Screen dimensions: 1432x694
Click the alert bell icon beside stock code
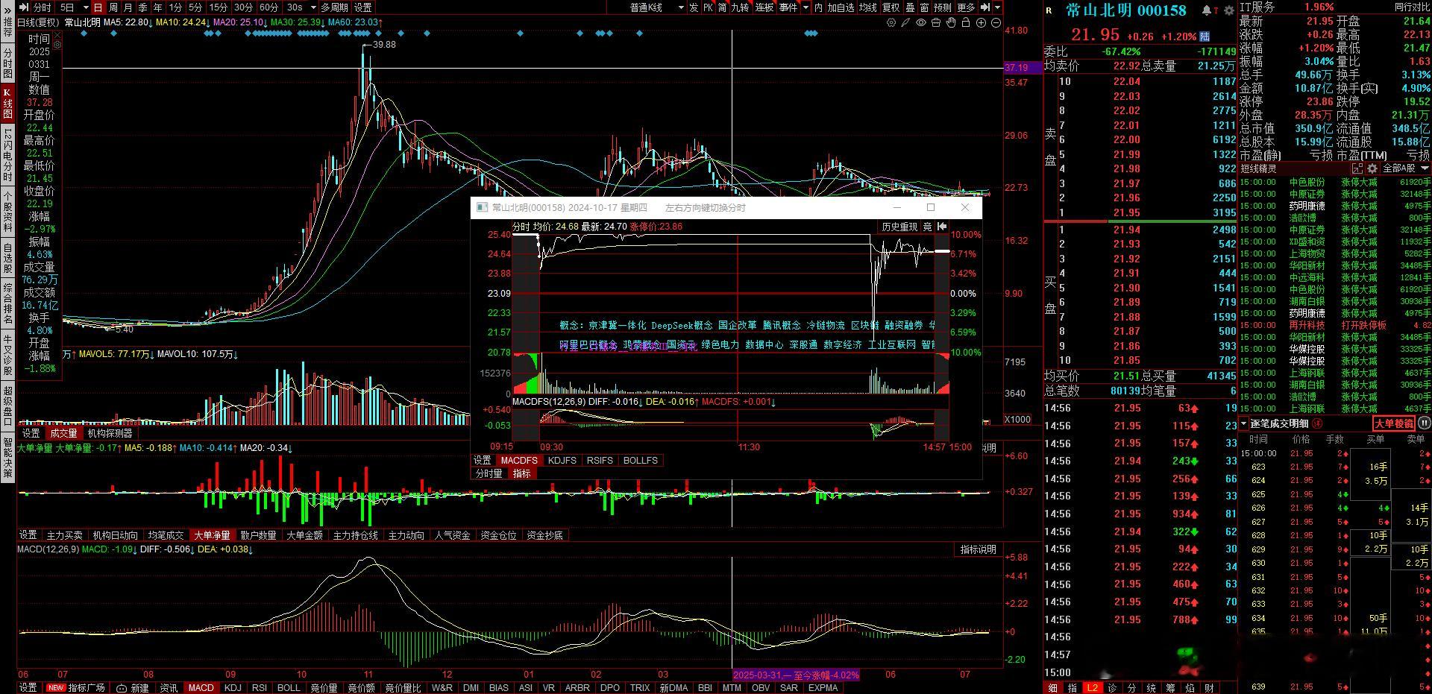(x=1207, y=10)
